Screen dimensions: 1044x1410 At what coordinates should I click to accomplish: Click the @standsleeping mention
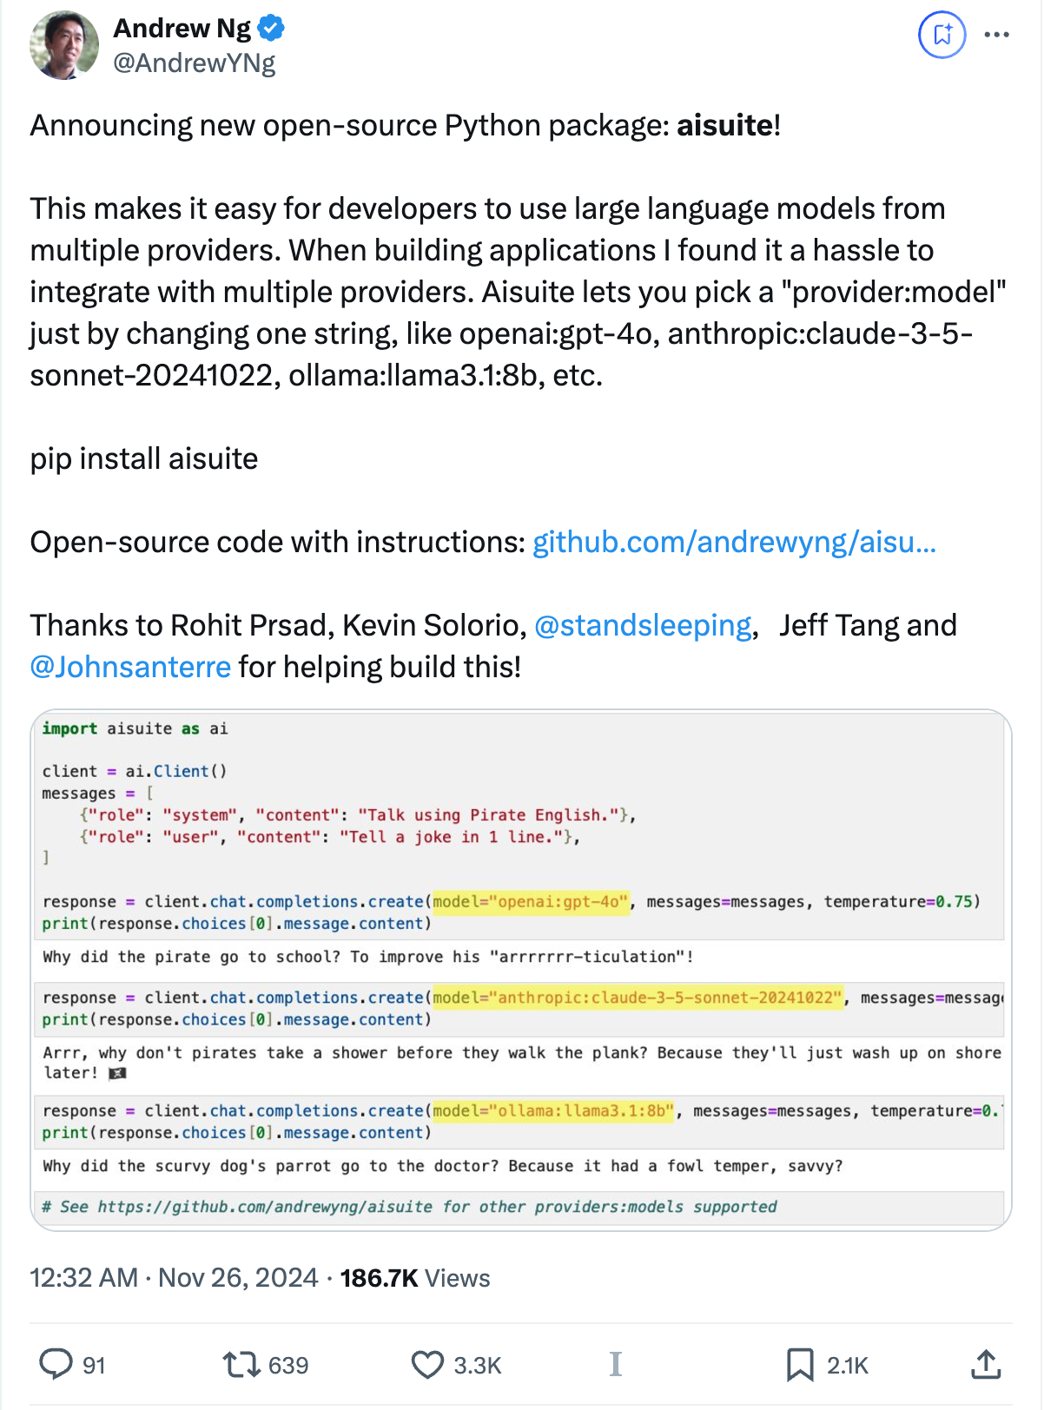pos(643,625)
